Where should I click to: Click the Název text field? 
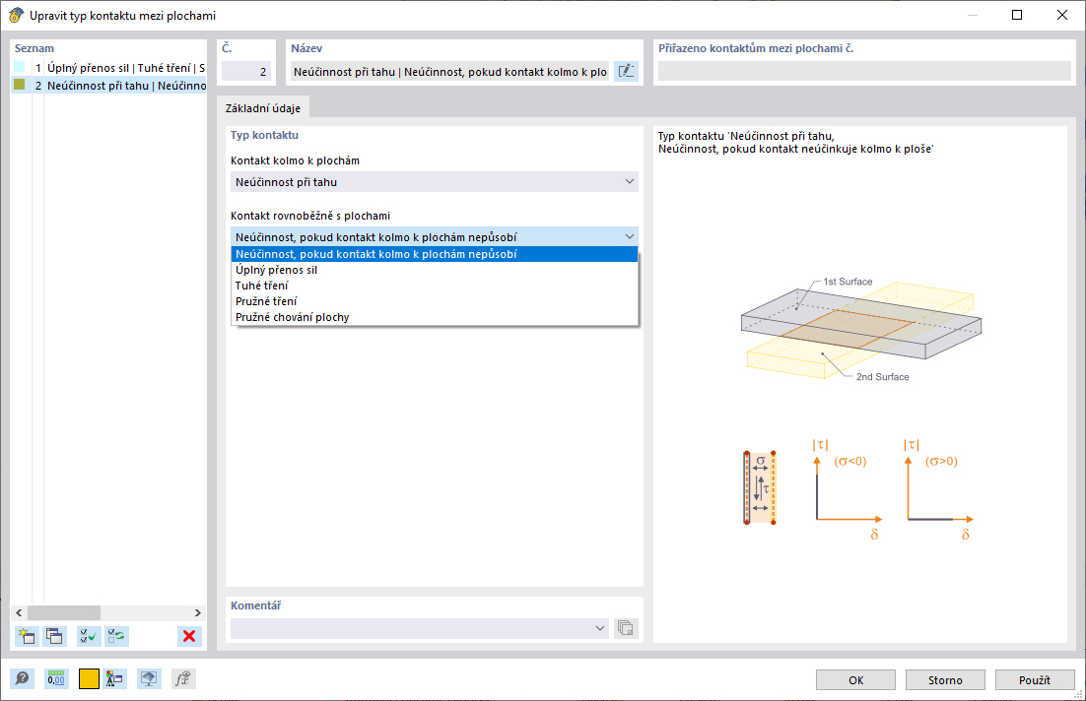click(450, 71)
